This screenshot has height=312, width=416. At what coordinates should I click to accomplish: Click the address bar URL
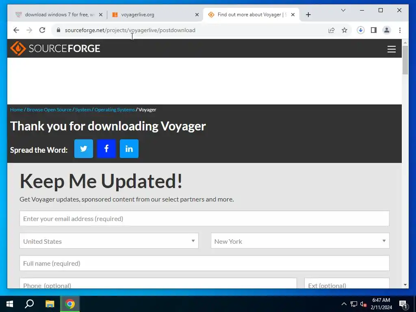click(130, 30)
